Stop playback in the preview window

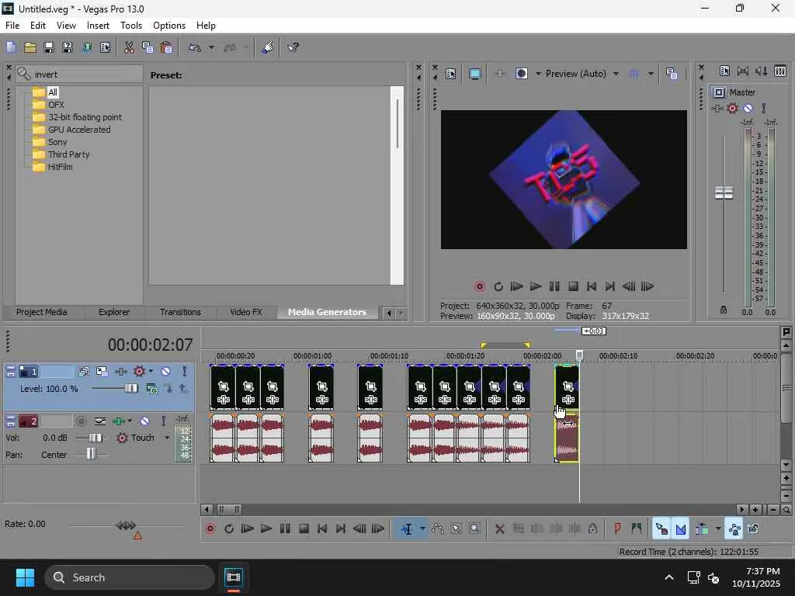[573, 287]
